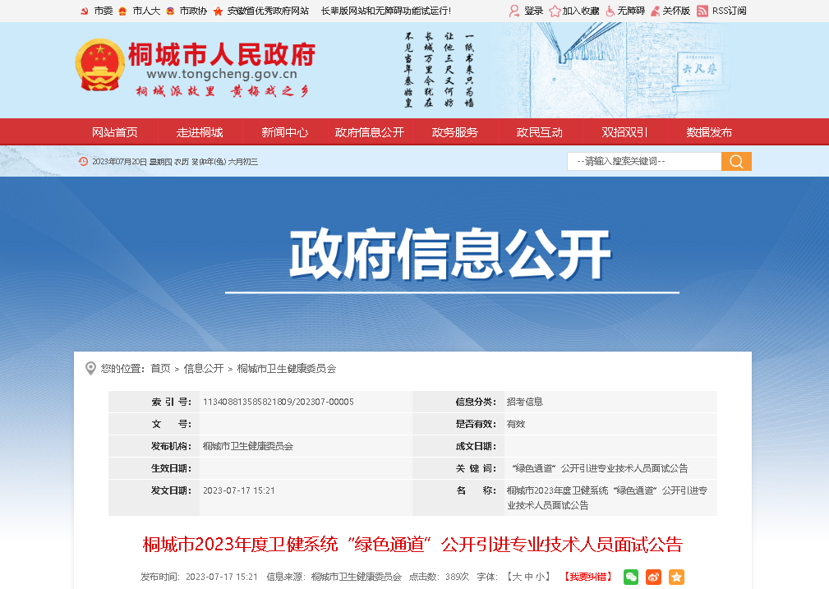
Task: Click the red 我要纠错 link
Action: 587,577
